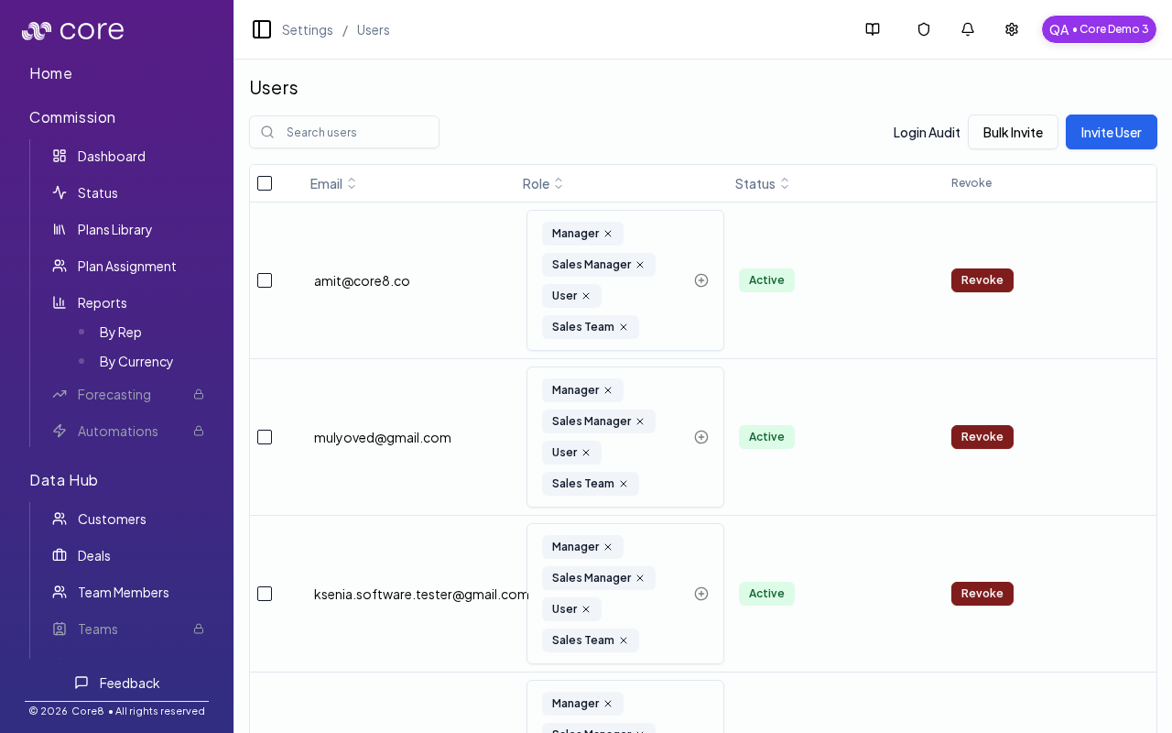
Task: Click the QA Core Demo 3 pill
Action: 1099,28
